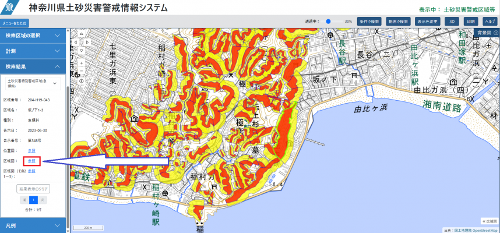The width and height of the screenshot is (500, 233).
Task: Collapse the 検索結果 results section
Action: pyautogui.click(x=34, y=67)
